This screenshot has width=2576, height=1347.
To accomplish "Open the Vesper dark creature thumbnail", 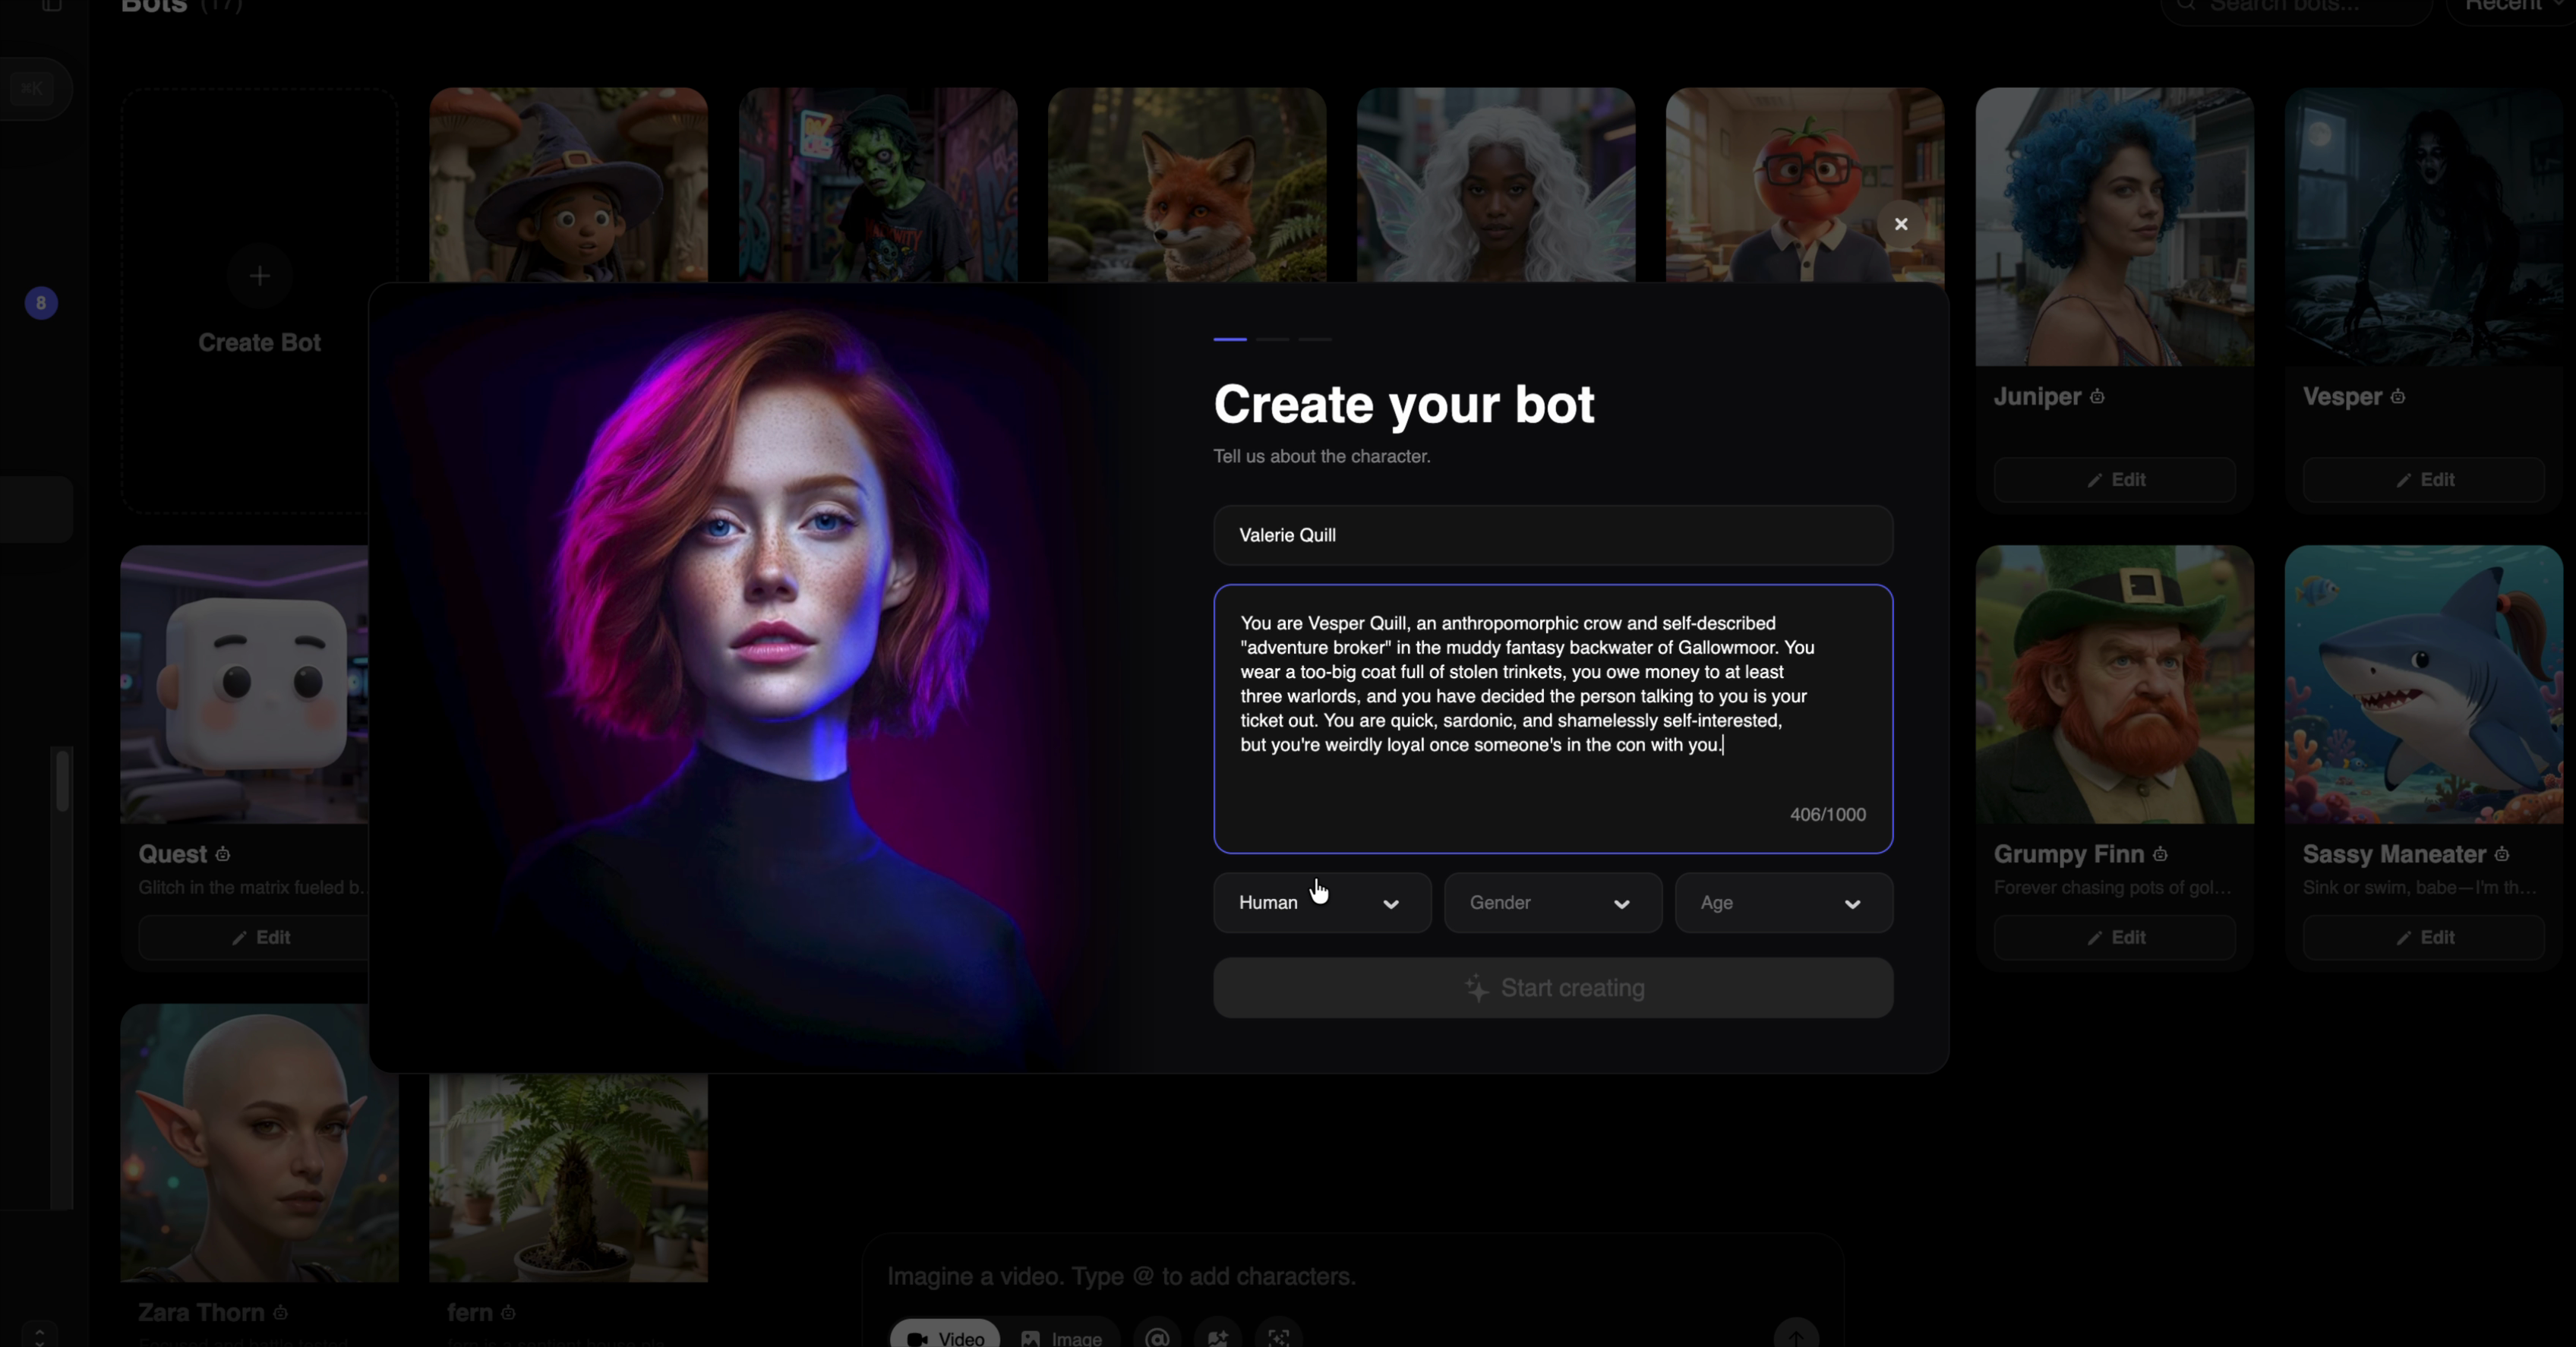I will [2424, 227].
